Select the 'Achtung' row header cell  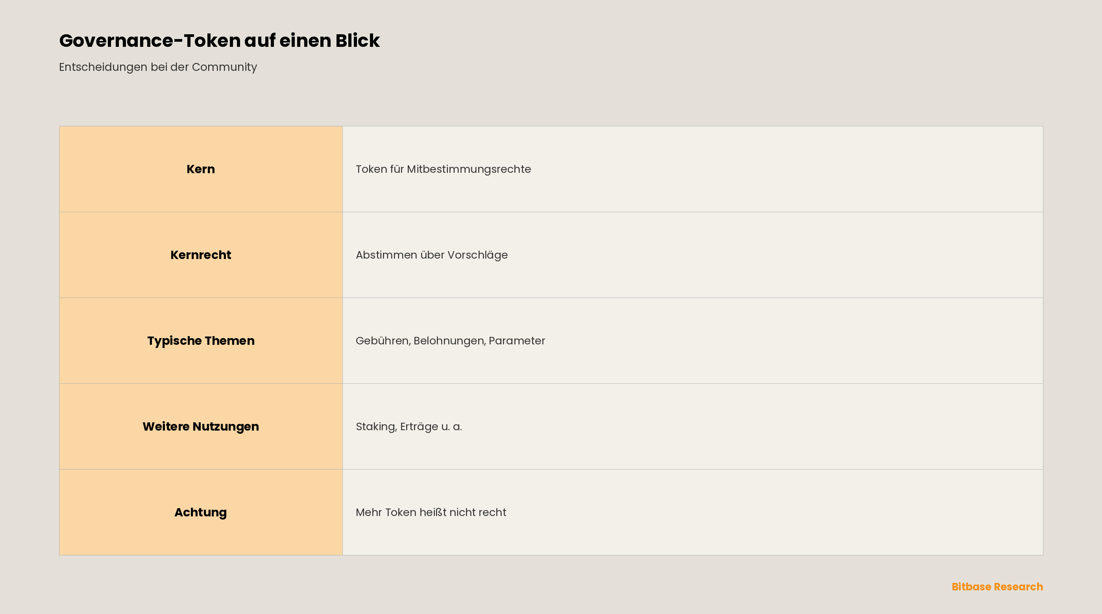(201, 512)
